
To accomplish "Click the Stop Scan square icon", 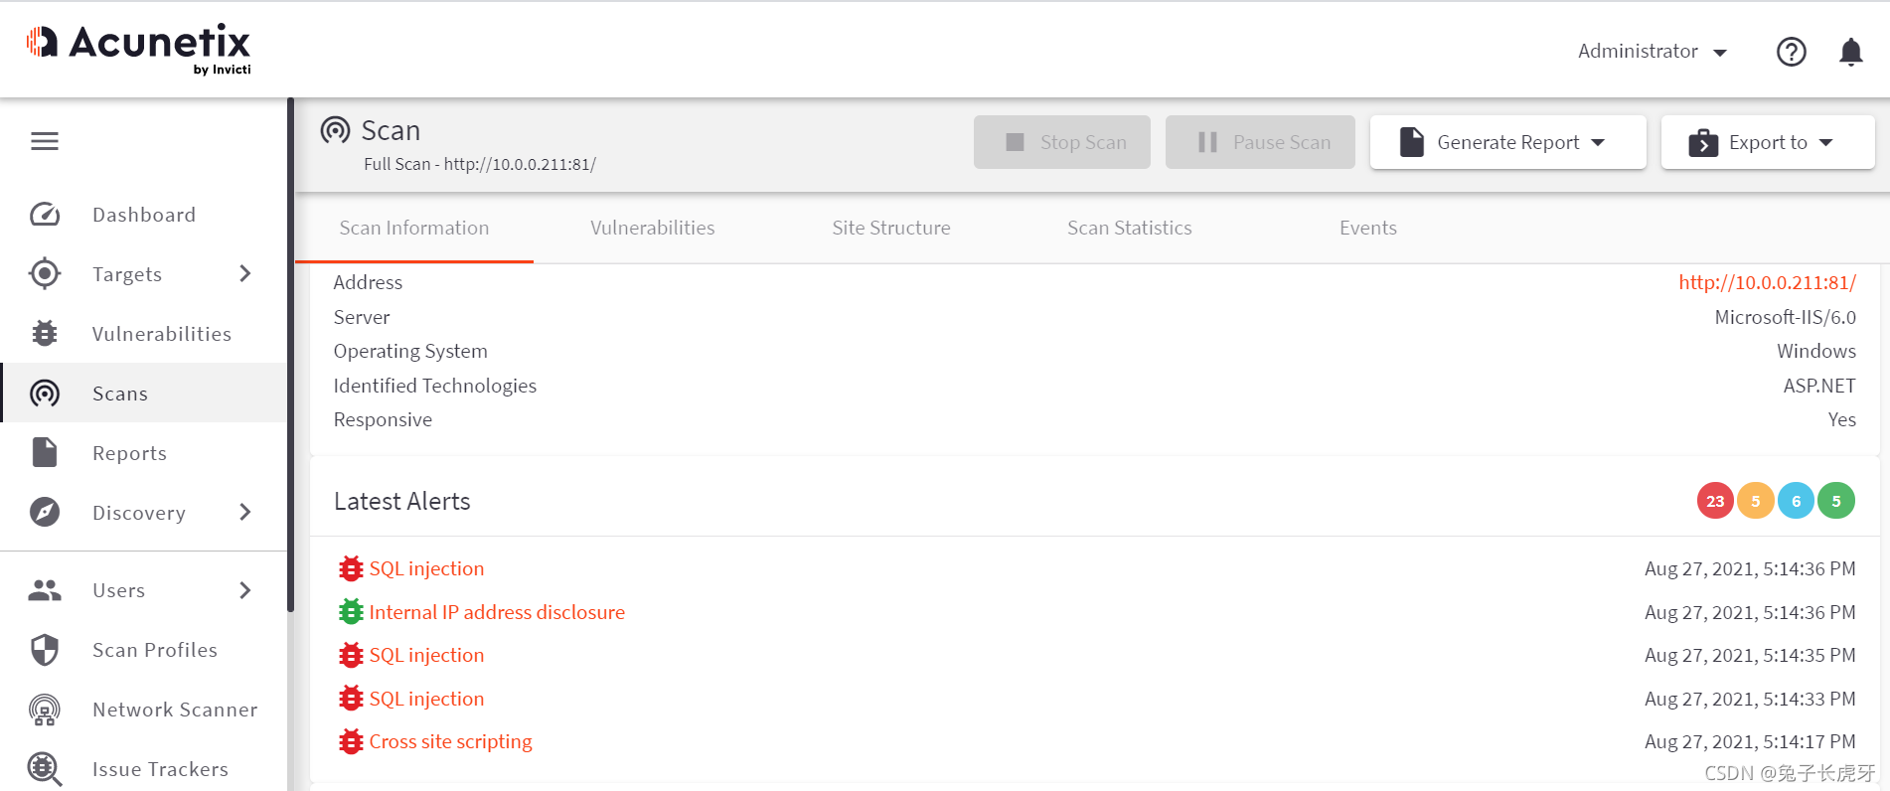I will tap(1015, 142).
